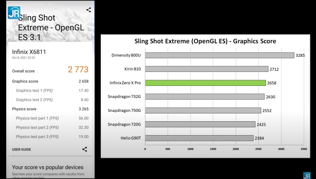
Task: Tap share icon beside USER GUIDE
Action: [x=85, y=149]
